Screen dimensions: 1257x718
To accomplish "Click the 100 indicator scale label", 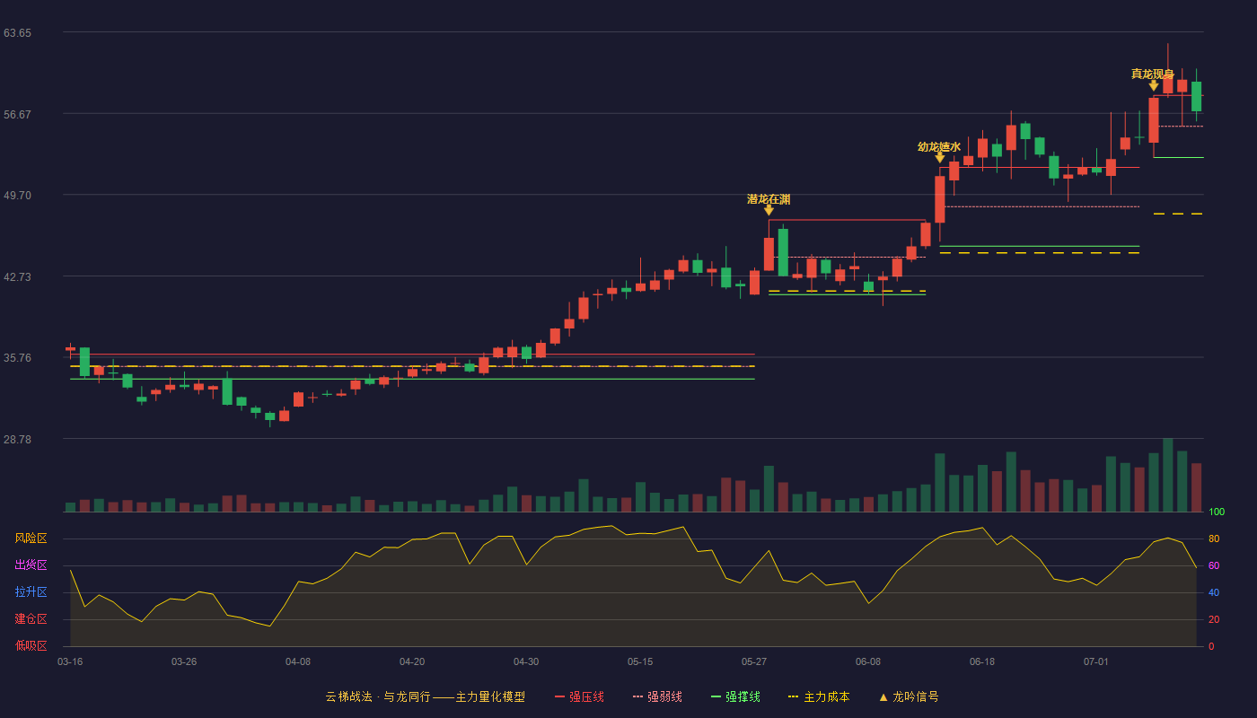I will click(x=1216, y=512).
